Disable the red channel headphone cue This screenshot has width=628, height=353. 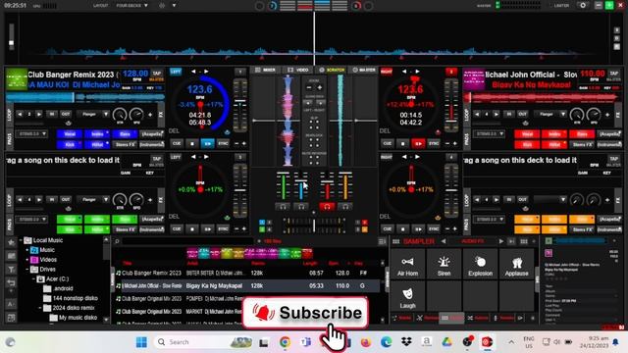[x=327, y=207]
